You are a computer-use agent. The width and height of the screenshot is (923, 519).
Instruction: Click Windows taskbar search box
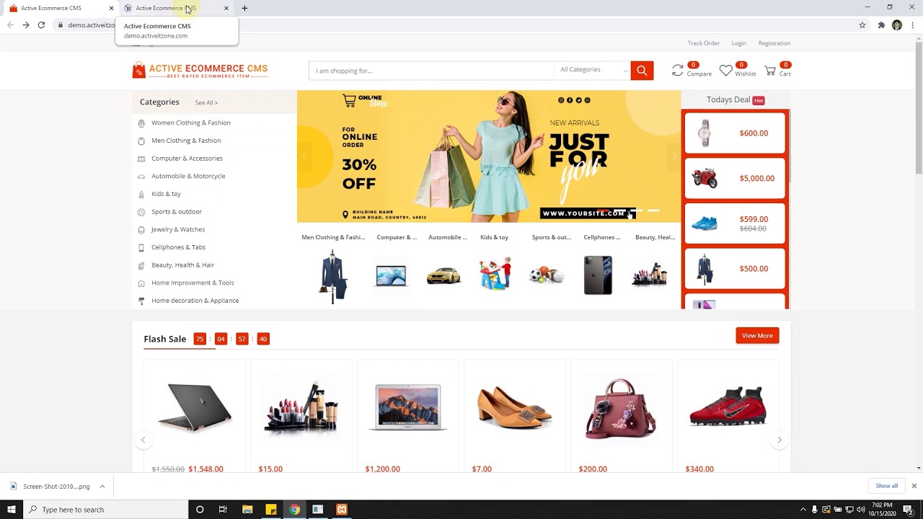[x=105, y=510]
